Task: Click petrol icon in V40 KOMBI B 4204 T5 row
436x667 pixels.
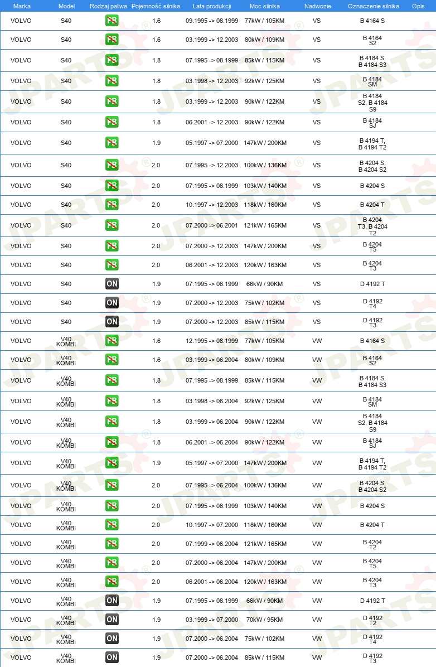Action: (112, 562)
